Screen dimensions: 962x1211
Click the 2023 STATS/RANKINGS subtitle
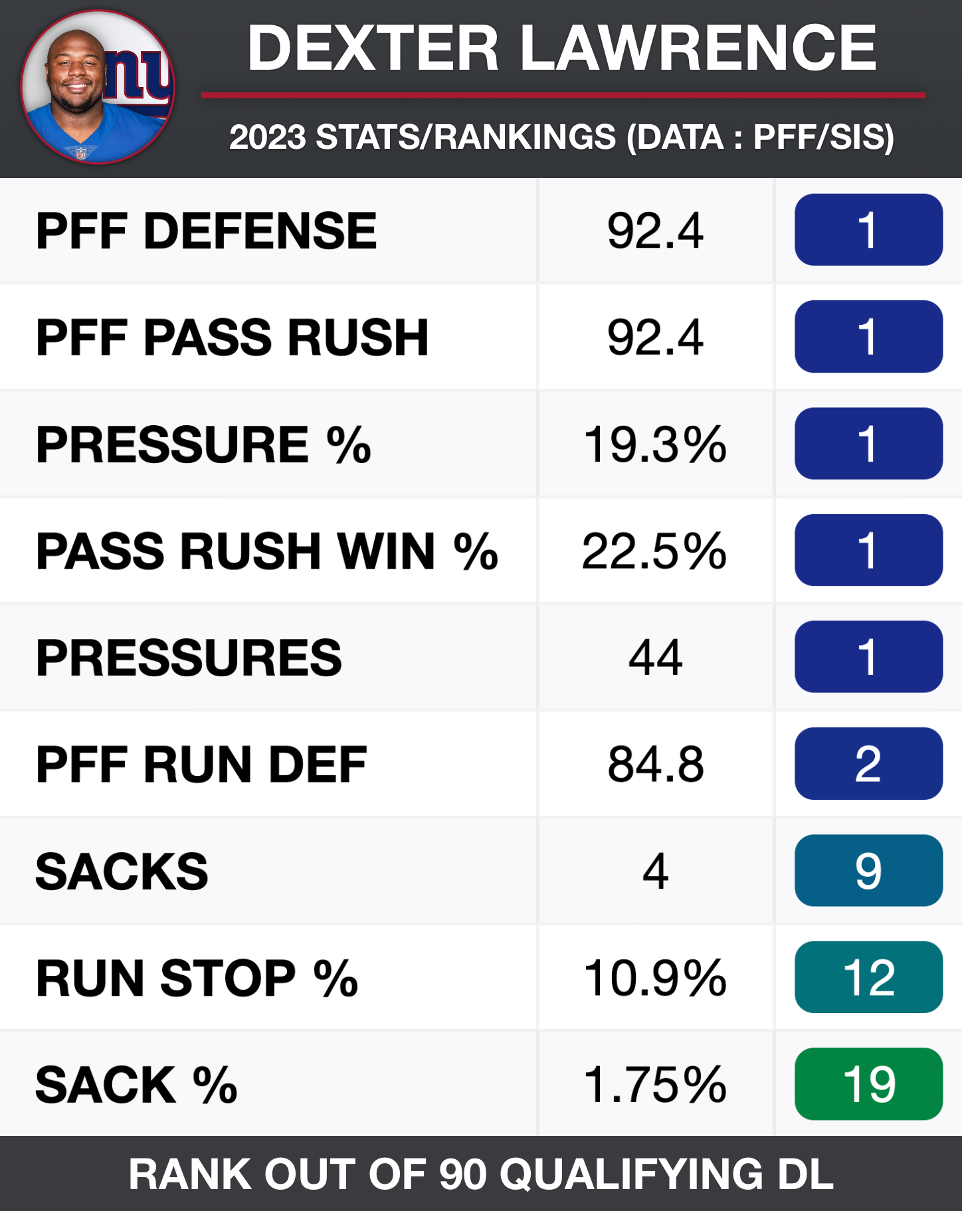point(562,138)
